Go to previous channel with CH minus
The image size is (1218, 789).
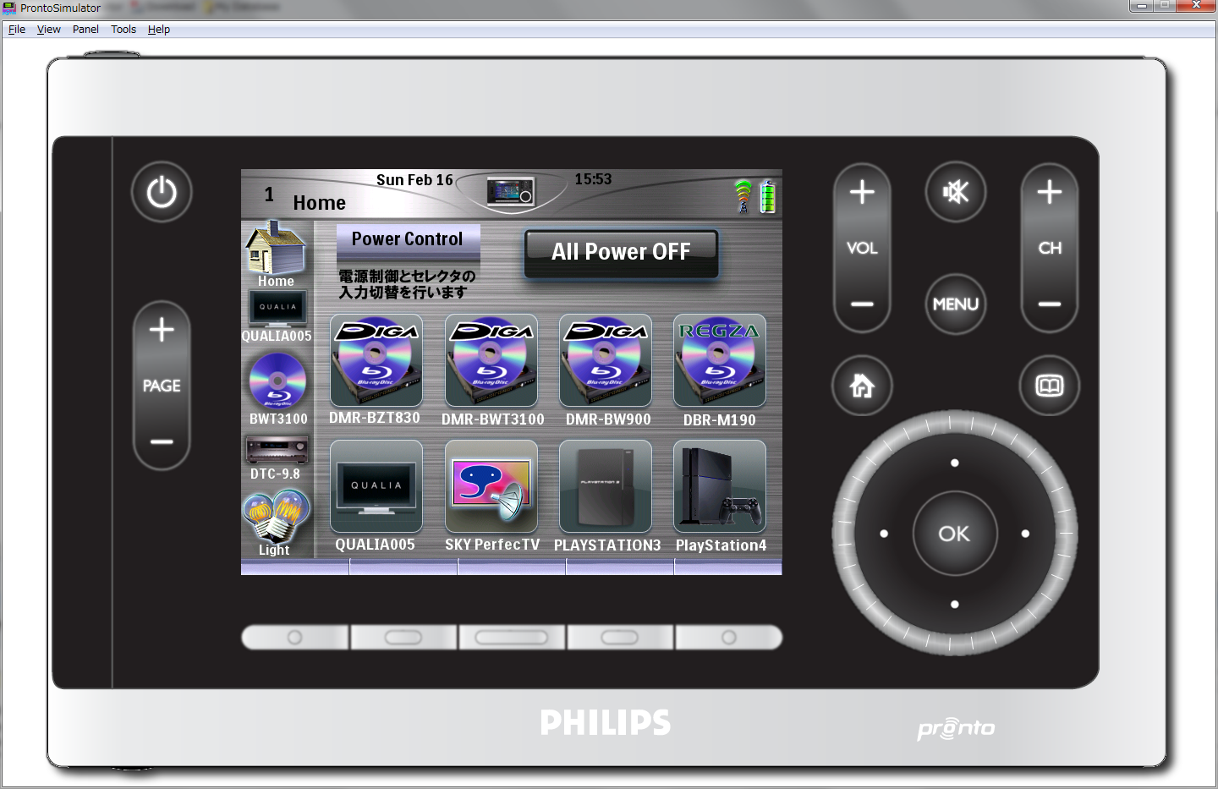point(1049,304)
